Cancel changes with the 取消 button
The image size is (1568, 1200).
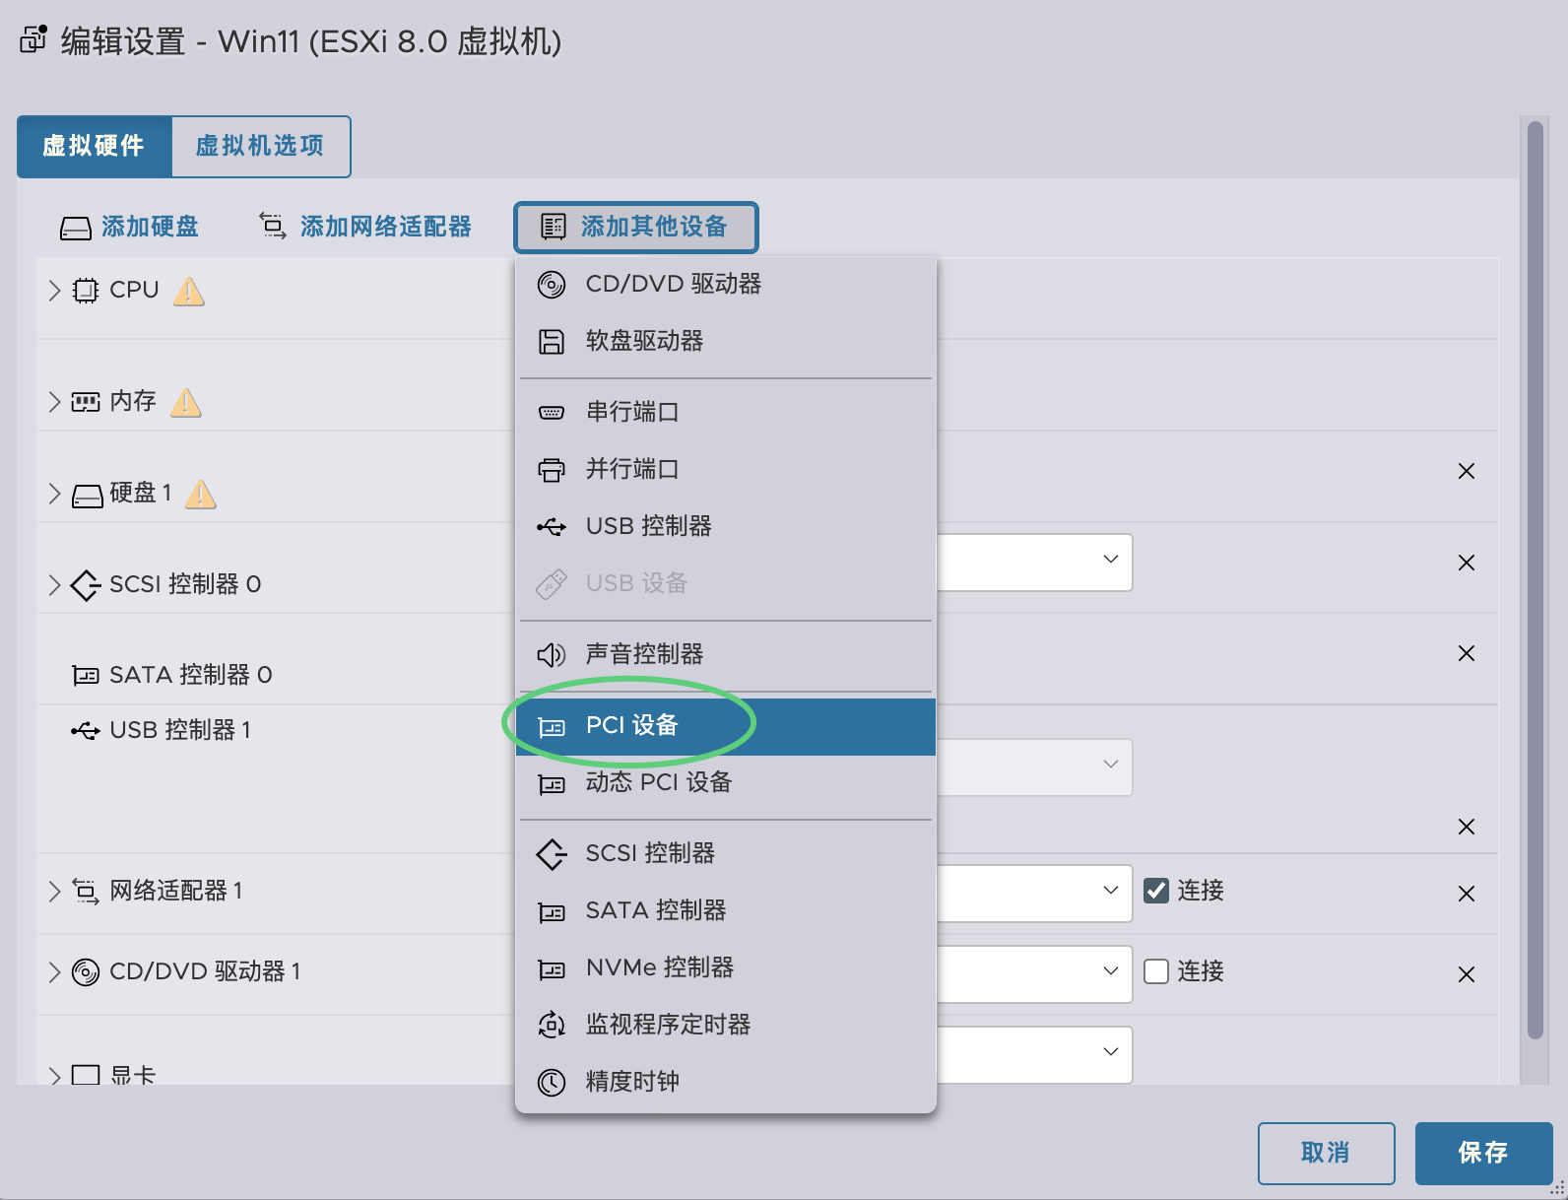[x=1327, y=1153]
